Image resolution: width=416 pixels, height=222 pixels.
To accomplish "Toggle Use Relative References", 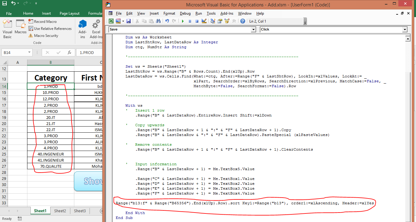I will click(50, 29).
